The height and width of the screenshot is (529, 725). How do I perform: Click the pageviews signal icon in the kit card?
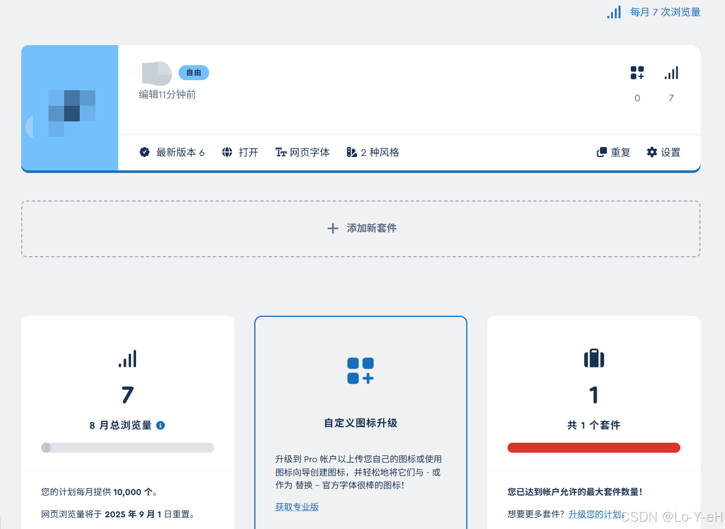click(671, 73)
